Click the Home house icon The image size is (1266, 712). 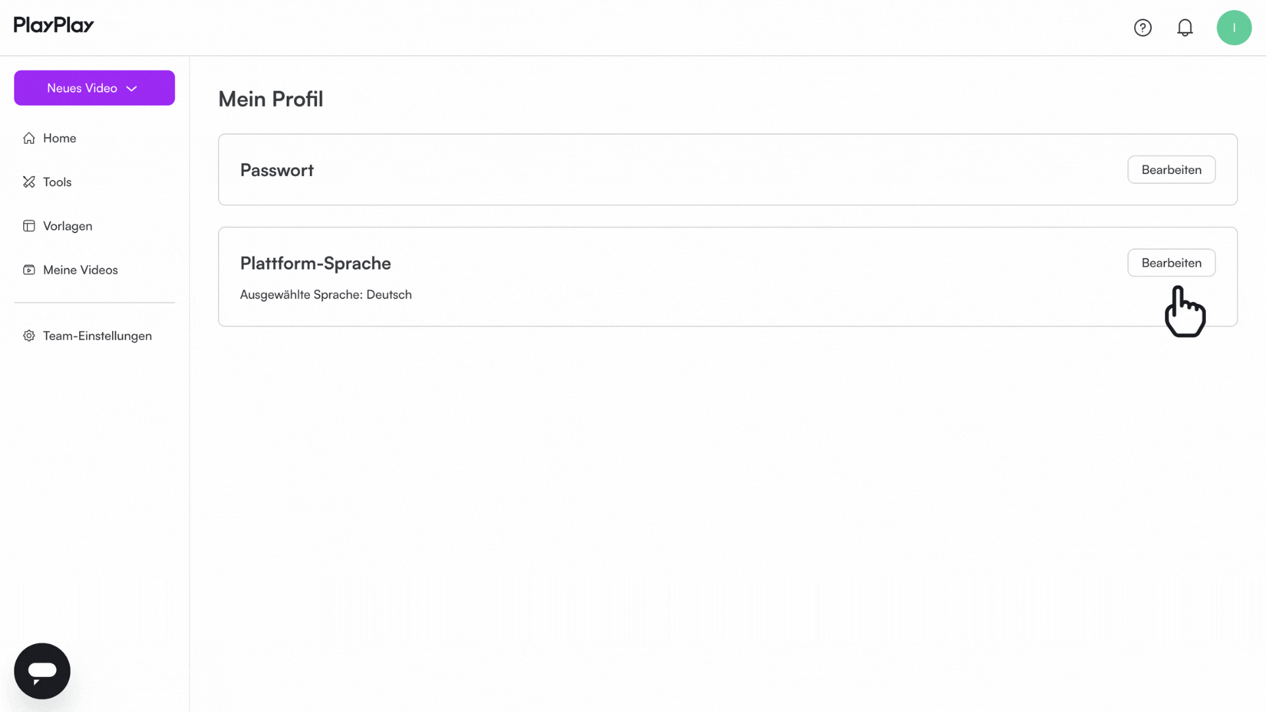click(x=29, y=138)
